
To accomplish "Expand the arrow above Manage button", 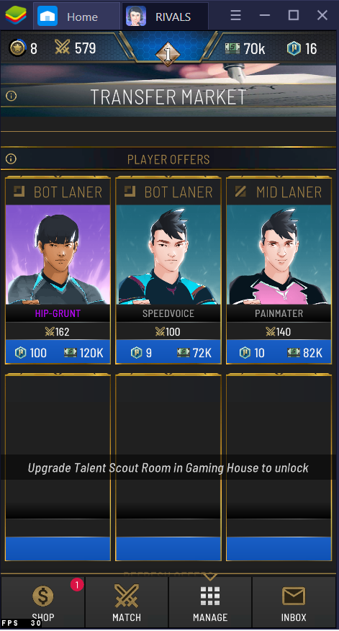I will [x=210, y=577].
